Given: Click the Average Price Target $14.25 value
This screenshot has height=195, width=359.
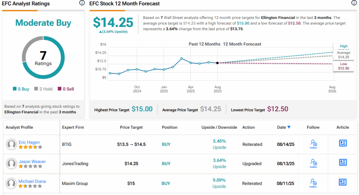Looking at the screenshot, I should pyautogui.click(x=211, y=109).
